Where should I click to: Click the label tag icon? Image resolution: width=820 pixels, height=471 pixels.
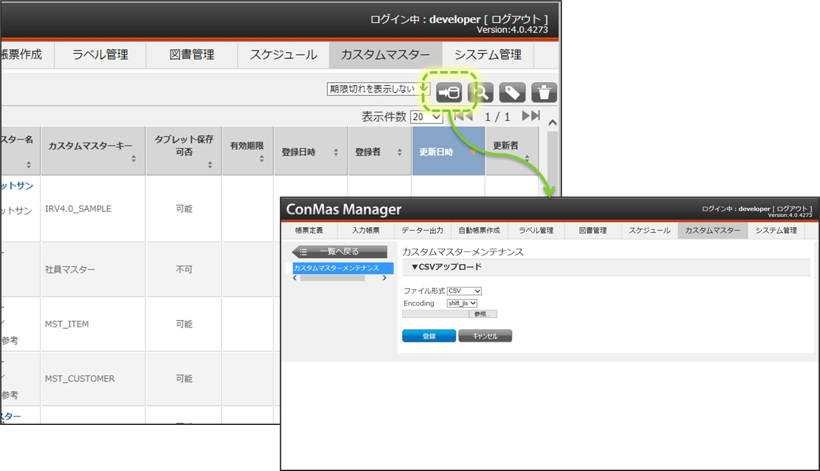(x=512, y=93)
